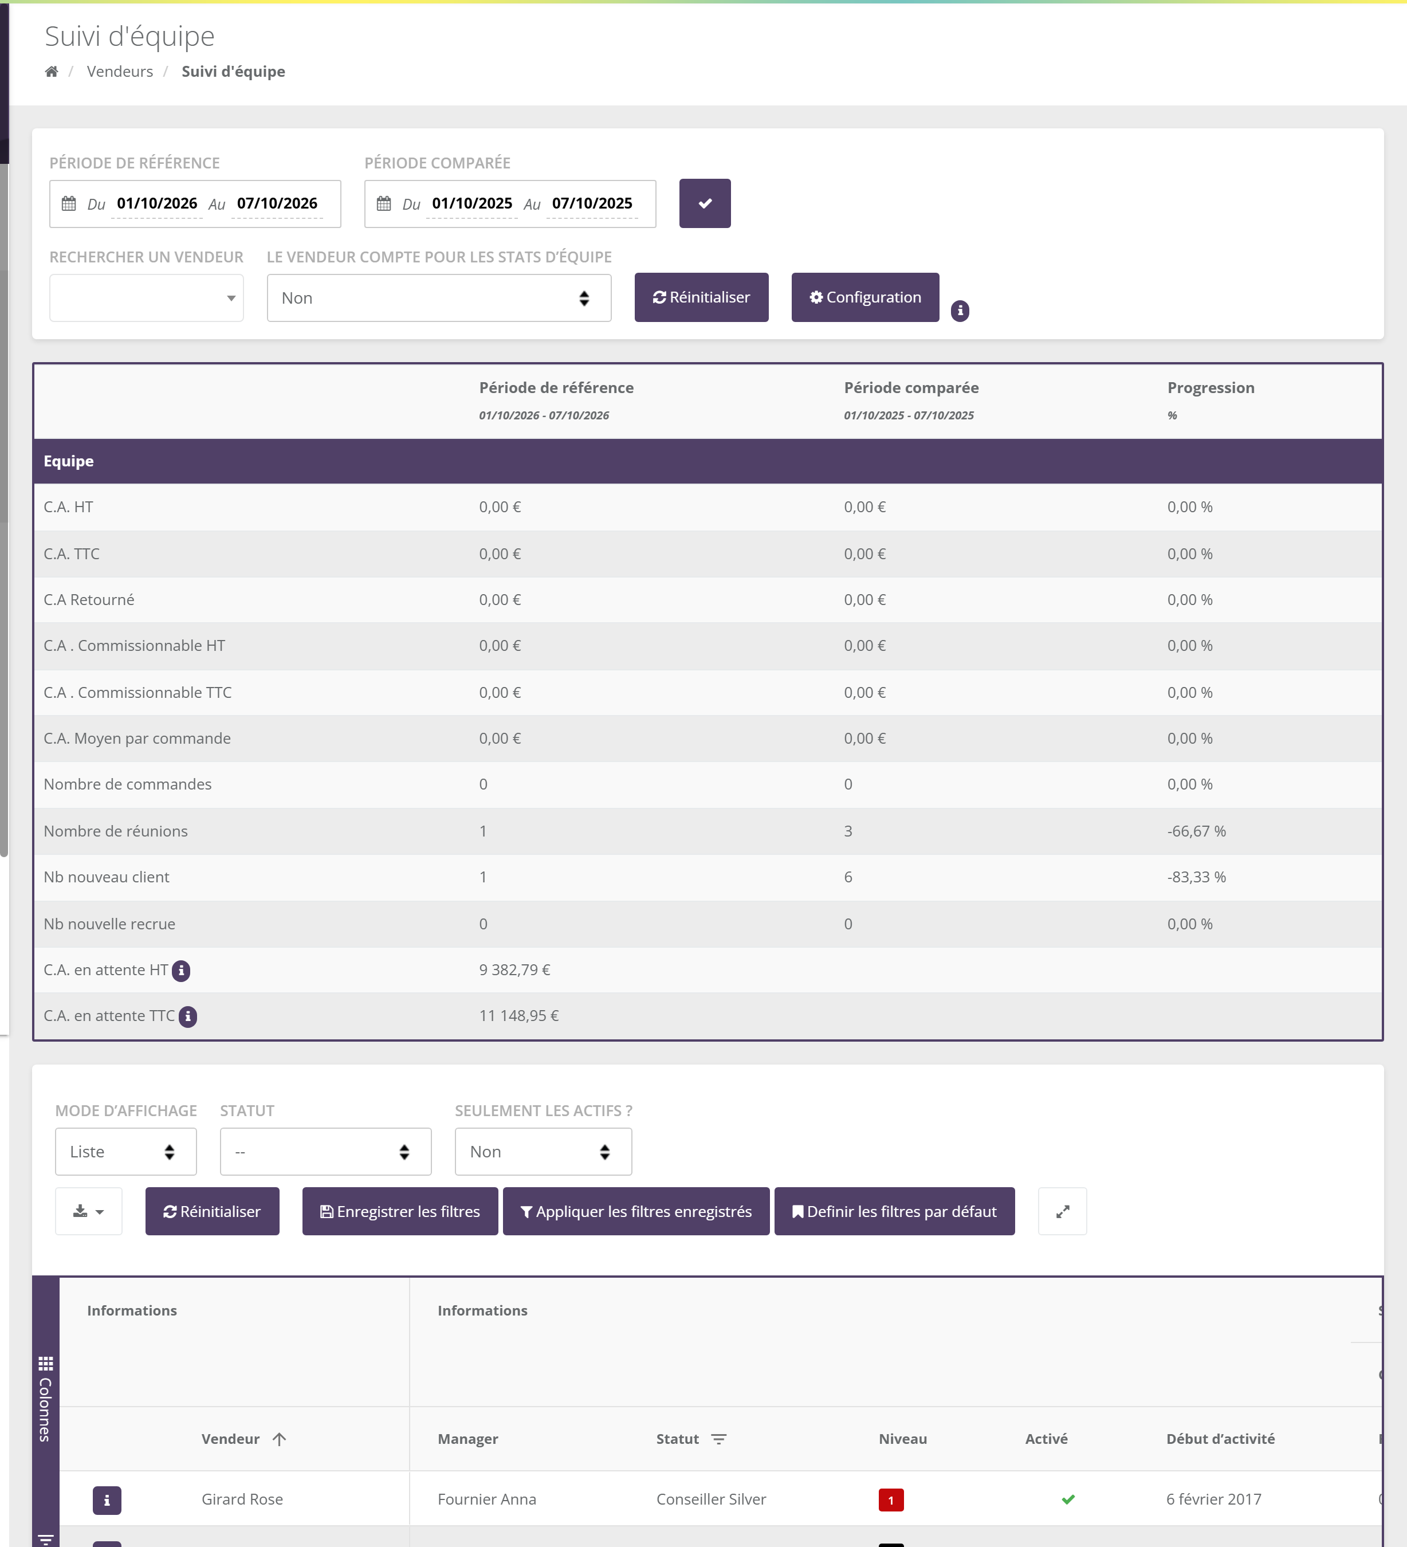The image size is (1407, 1547).
Task: Click the Niveau column header
Action: [903, 1439]
